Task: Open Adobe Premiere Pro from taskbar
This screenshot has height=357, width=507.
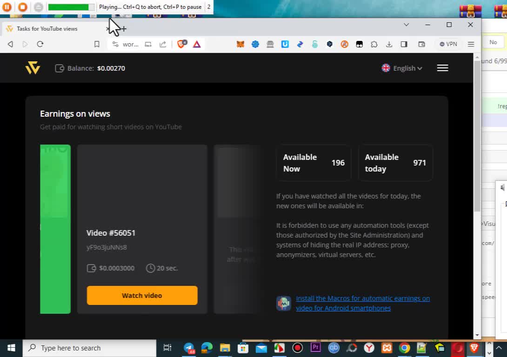Action: tap(315, 348)
